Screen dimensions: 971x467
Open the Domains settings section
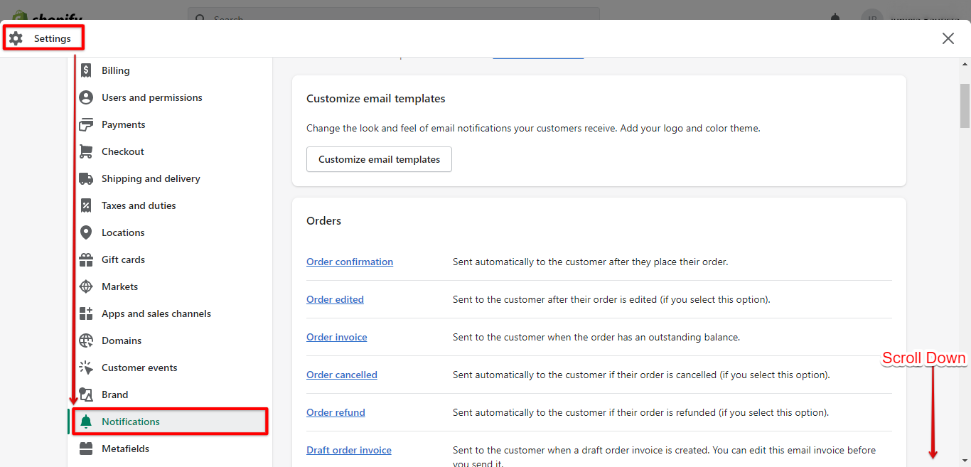[x=122, y=340]
